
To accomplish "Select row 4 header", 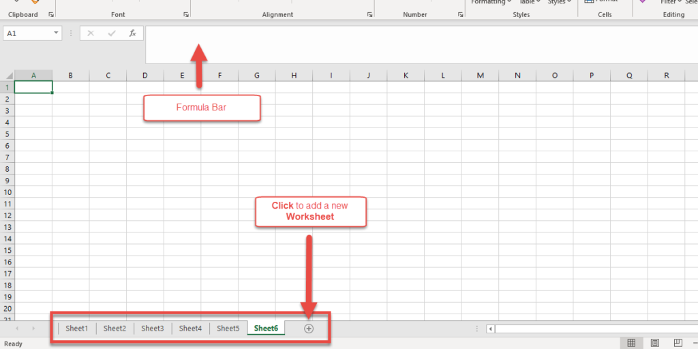I will click(7, 122).
